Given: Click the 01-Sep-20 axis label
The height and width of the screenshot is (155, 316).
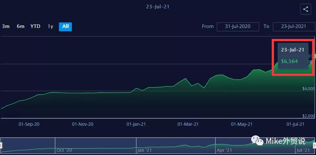Looking at the screenshot, I should pos(29,124).
